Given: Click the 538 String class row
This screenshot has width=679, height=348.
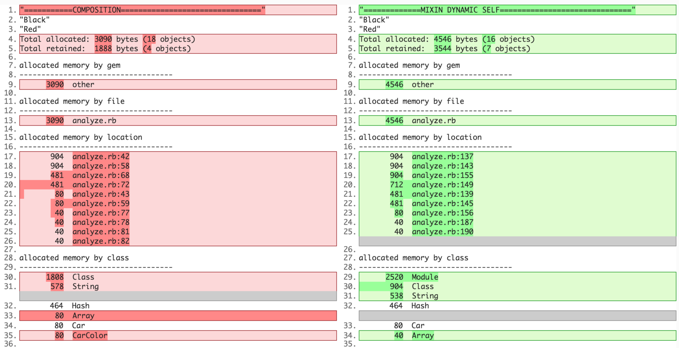Looking at the screenshot, I should click(424, 295).
